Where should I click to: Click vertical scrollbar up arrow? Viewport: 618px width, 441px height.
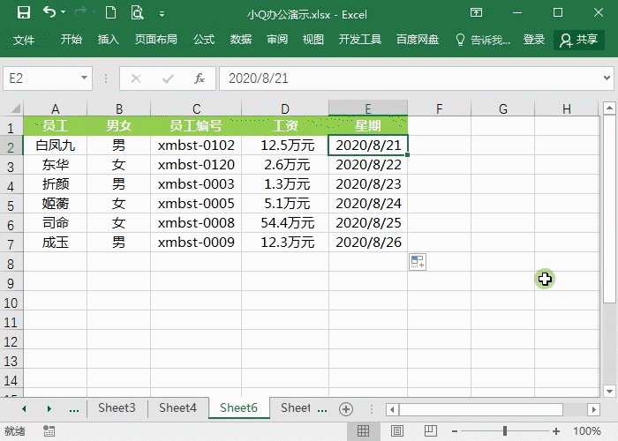tap(609, 108)
